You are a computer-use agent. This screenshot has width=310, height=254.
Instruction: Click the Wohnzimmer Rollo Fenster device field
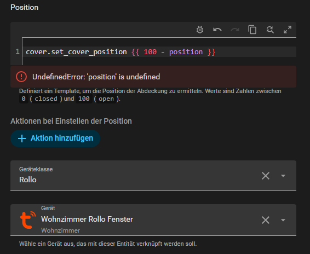[153, 220]
